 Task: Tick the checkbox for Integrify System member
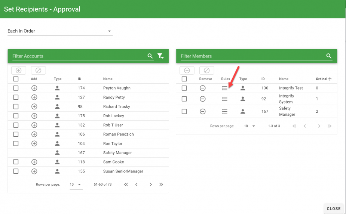(x=184, y=99)
